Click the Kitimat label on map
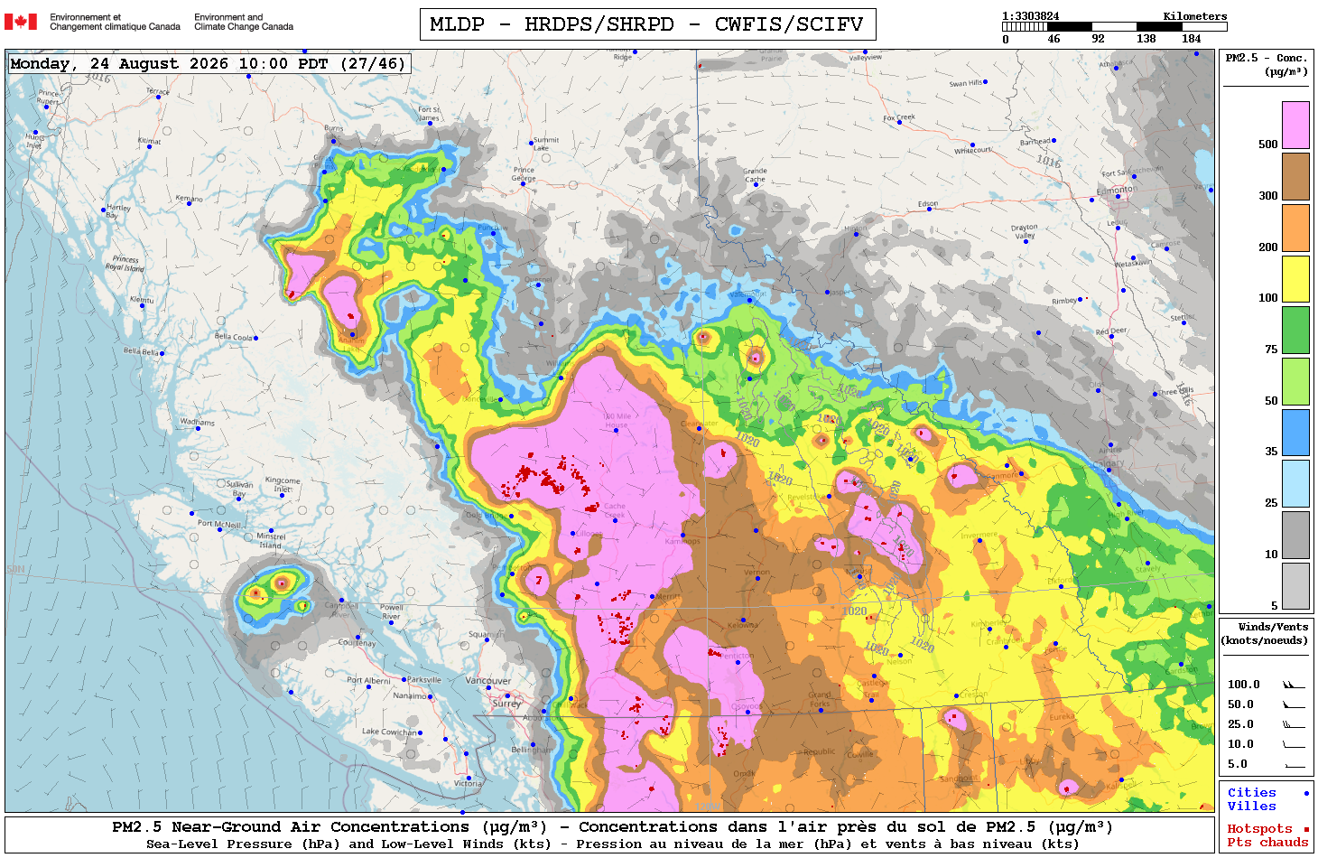This screenshot has height=858, width=1318. click(x=150, y=141)
